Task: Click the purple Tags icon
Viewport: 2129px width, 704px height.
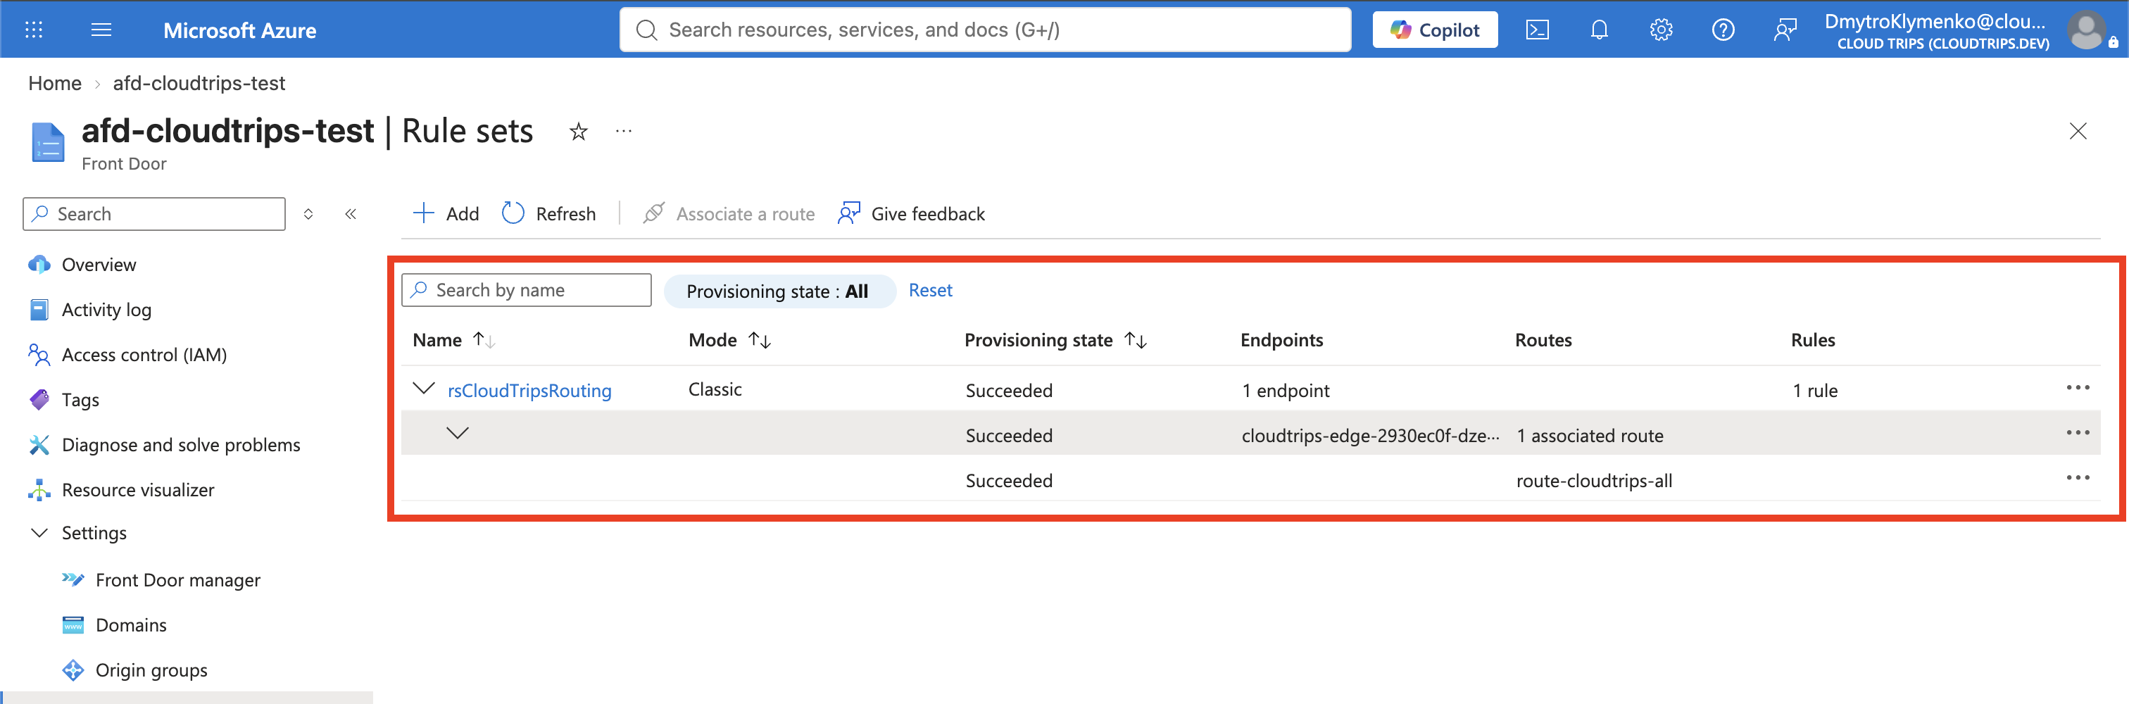Action: [x=39, y=400]
